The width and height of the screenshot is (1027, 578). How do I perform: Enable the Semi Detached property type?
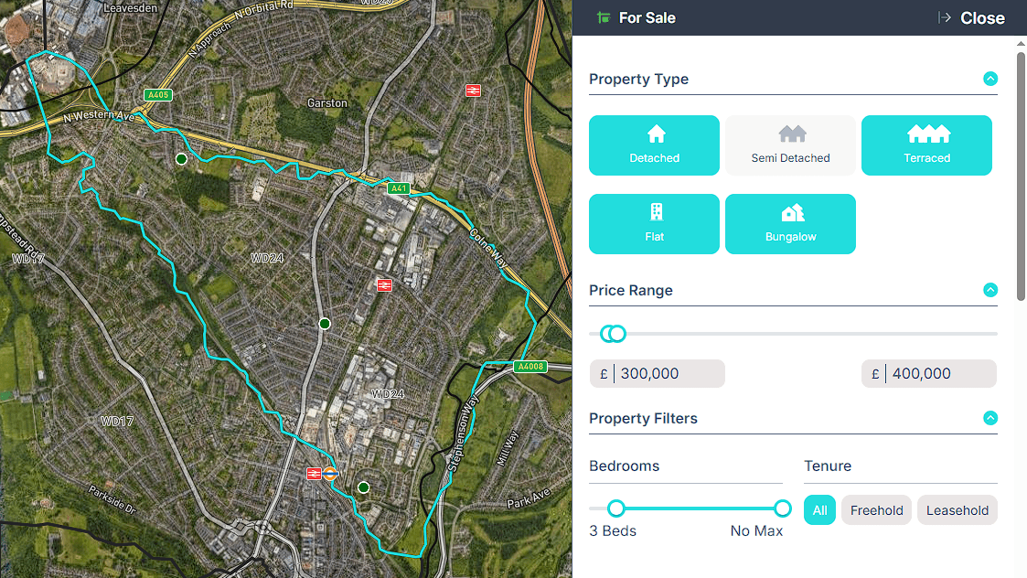790,145
